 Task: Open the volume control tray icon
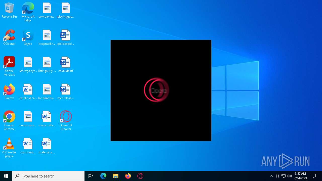(x=290, y=176)
